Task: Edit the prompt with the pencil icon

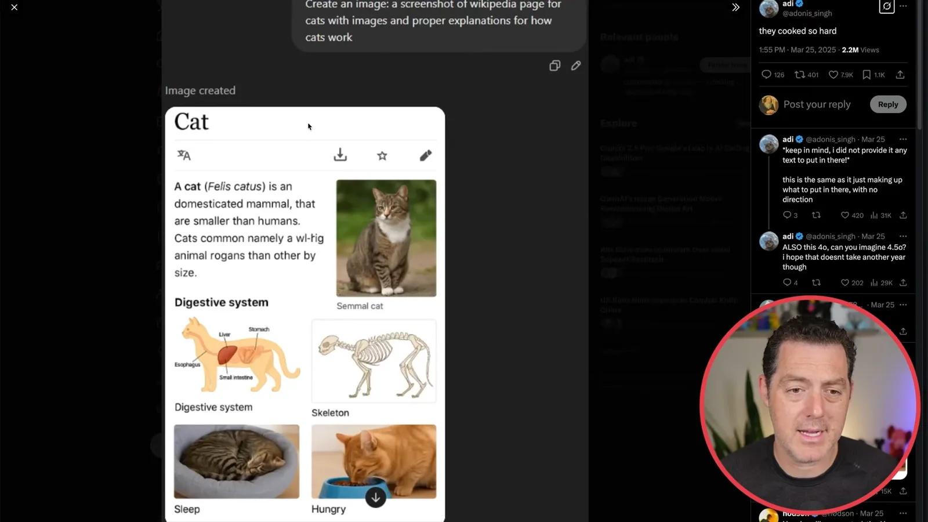Action: tap(575, 66)
